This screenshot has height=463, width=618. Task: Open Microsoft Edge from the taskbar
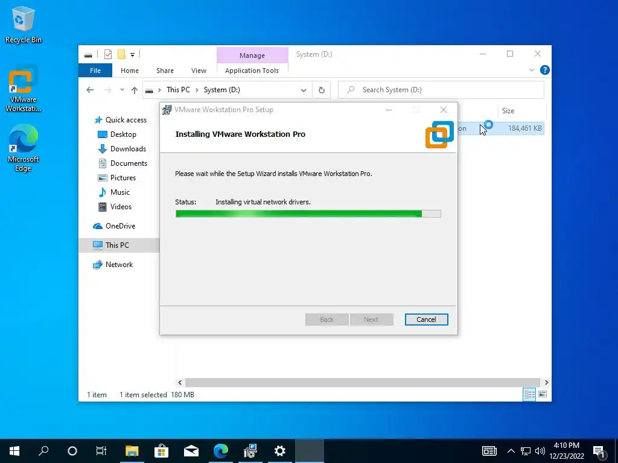(221, 451)
